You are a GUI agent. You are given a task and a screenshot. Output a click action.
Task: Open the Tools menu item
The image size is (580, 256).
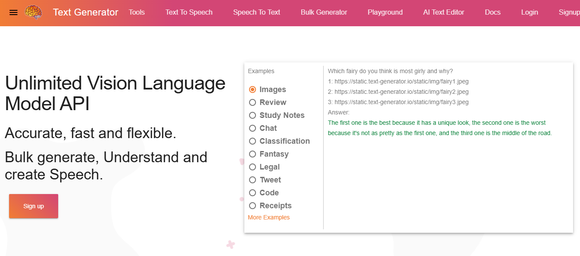[137, 12]
